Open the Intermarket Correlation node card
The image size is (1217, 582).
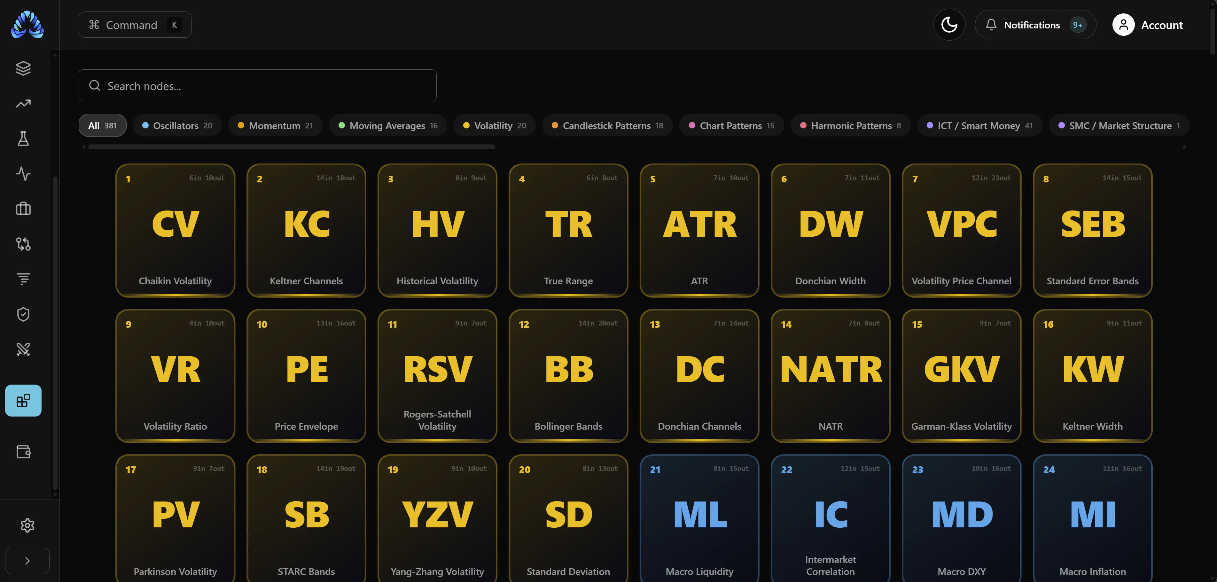click(831, 518)
